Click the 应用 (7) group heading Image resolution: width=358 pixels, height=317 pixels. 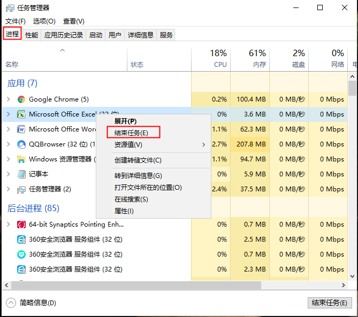point(22,83)
